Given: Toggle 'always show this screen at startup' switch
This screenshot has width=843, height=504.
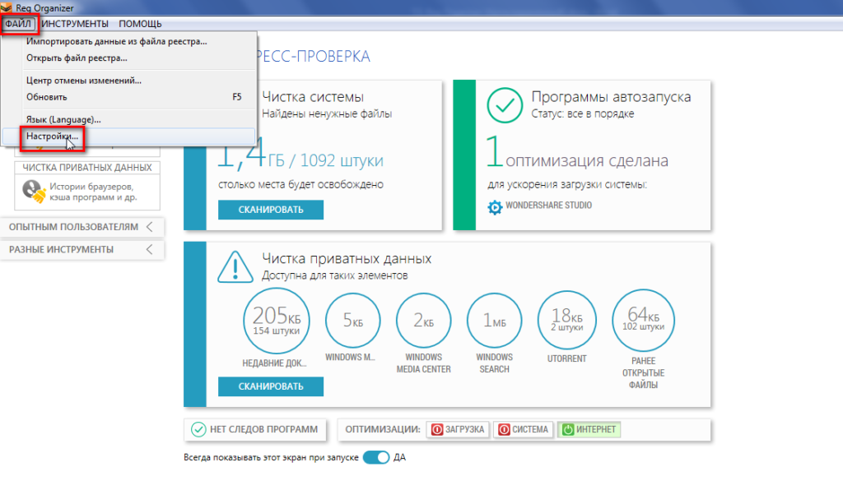Looking at the screenshot, I should [x=376, y=457].
